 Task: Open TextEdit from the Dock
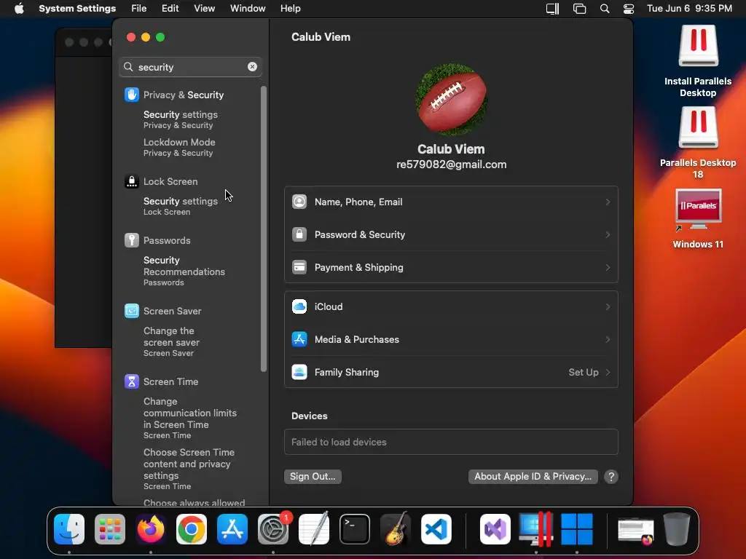click(314, 529)
